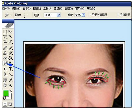Click the 强度 50% input field
This screenshot has width=133, height=109.
click(x=78, y=15)
